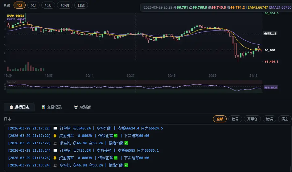The height and width of the screenshot is (172, 292).
Task: Click the 日志 section heading
Action: click(8, 119)
